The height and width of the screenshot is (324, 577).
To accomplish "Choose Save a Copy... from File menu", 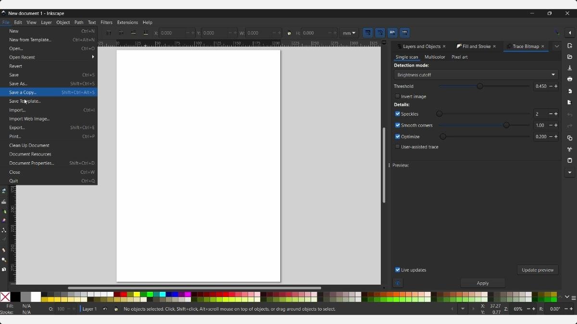I will coord(49,92).
